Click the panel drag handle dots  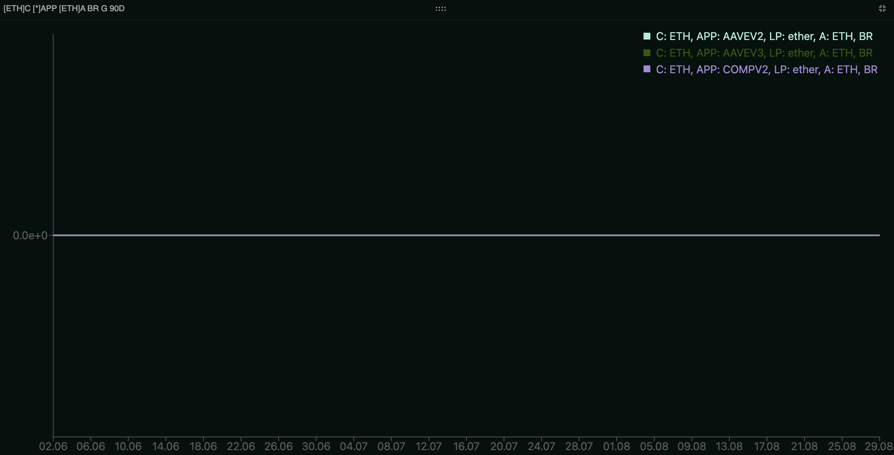(x=440, y=9)
